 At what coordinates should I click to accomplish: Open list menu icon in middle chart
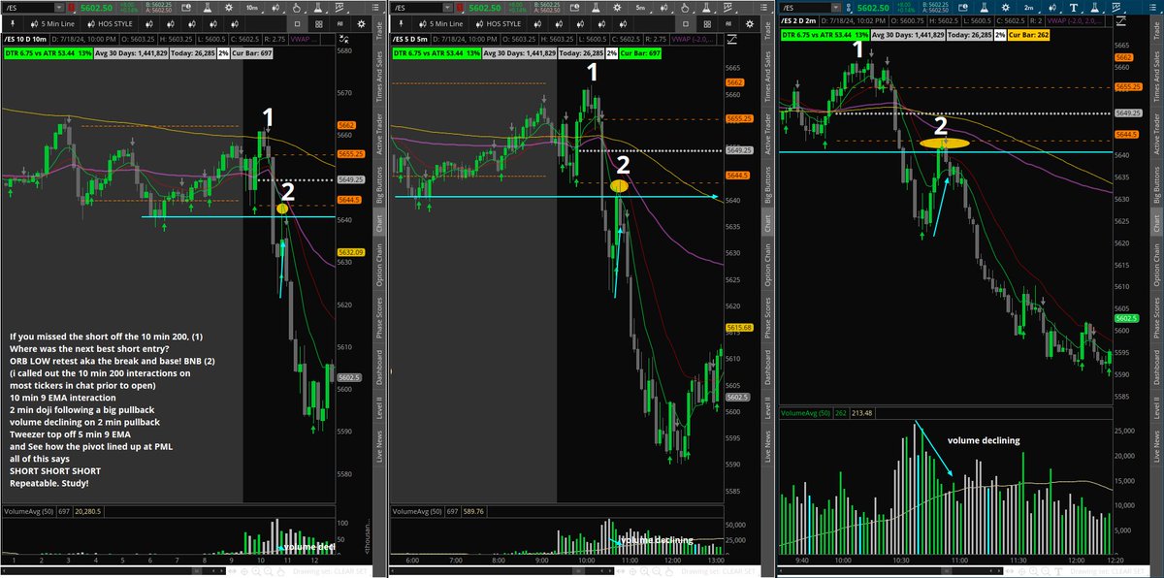pyautogui.click(x=763, y=7)
